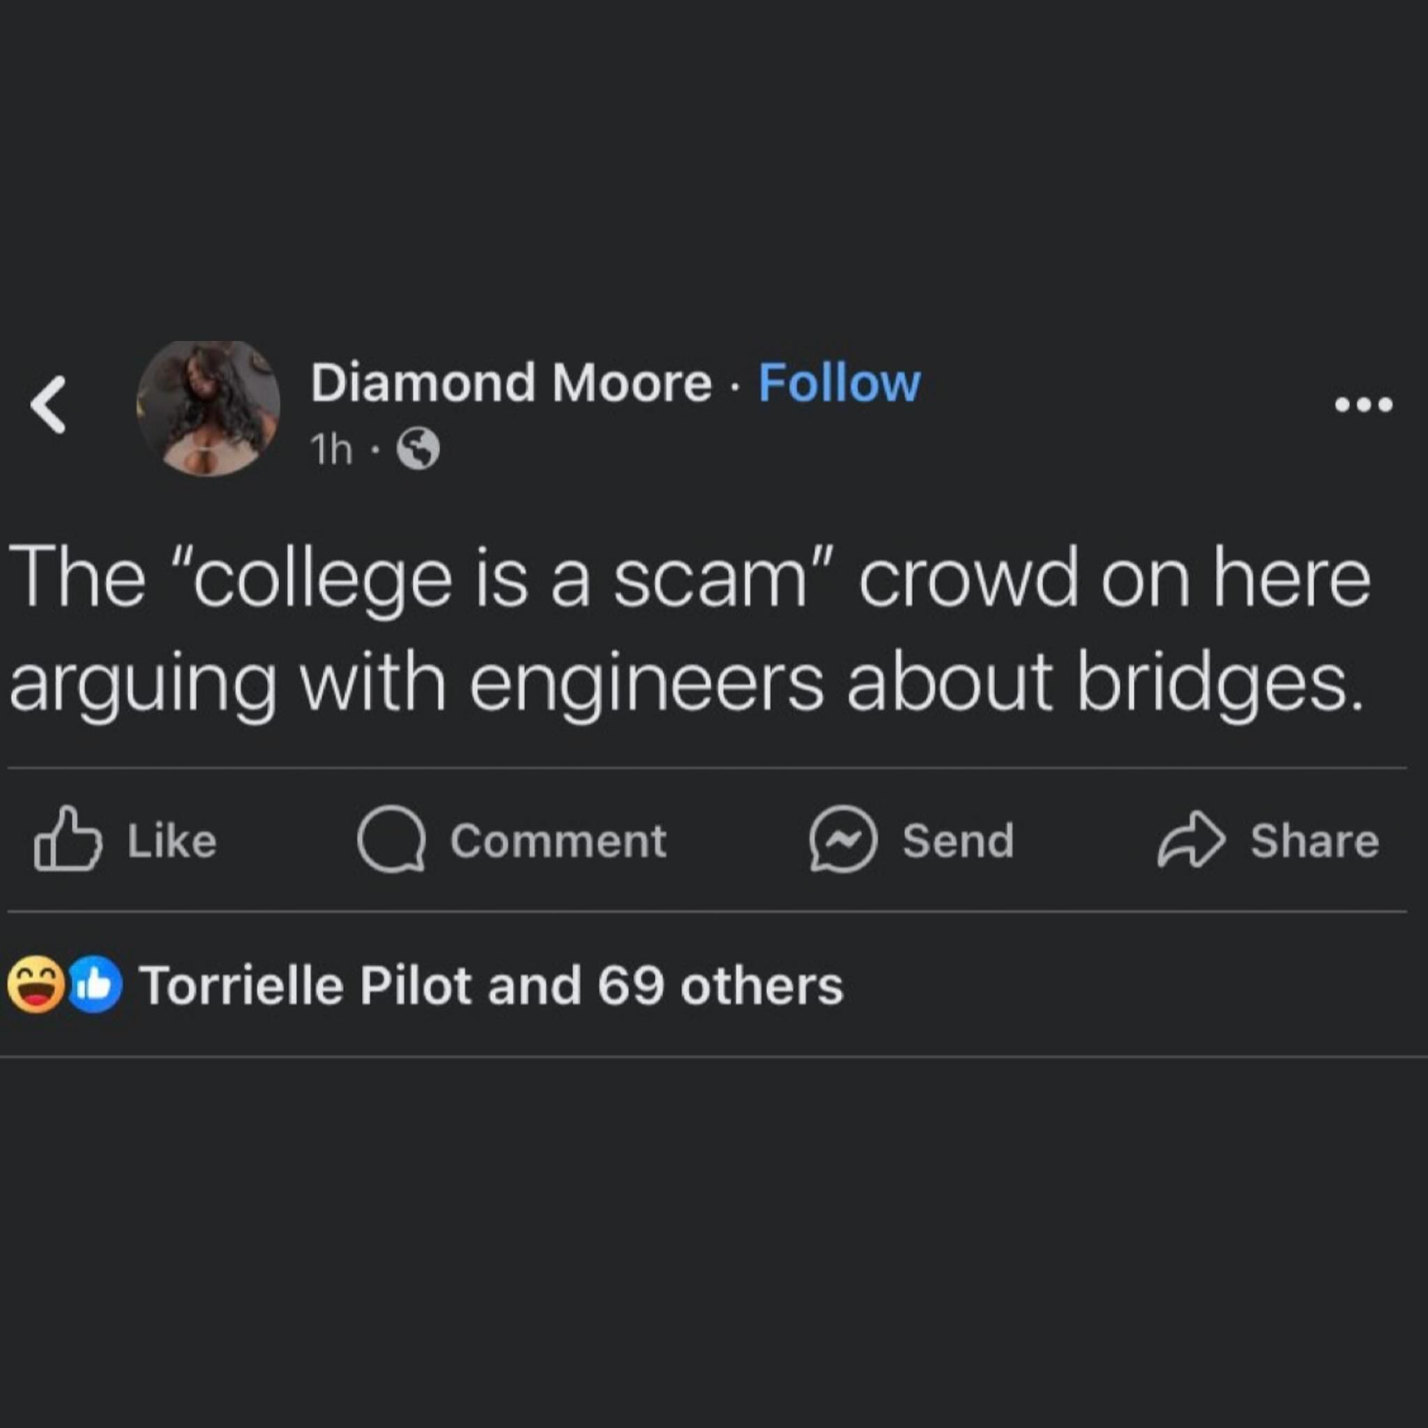Click the Diamond Moore author name
The height and width of the screenshot is (1428, 1428).
click(510, 383)
